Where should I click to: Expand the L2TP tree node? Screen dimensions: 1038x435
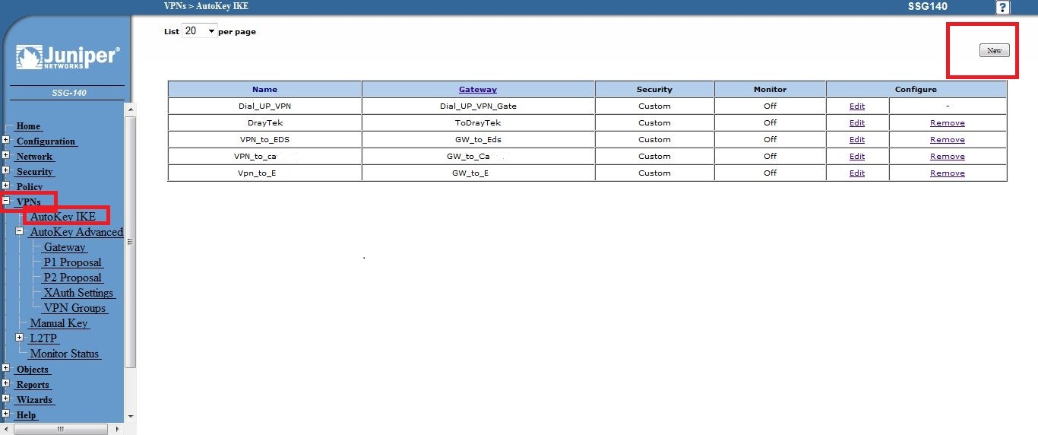(20, 338)
